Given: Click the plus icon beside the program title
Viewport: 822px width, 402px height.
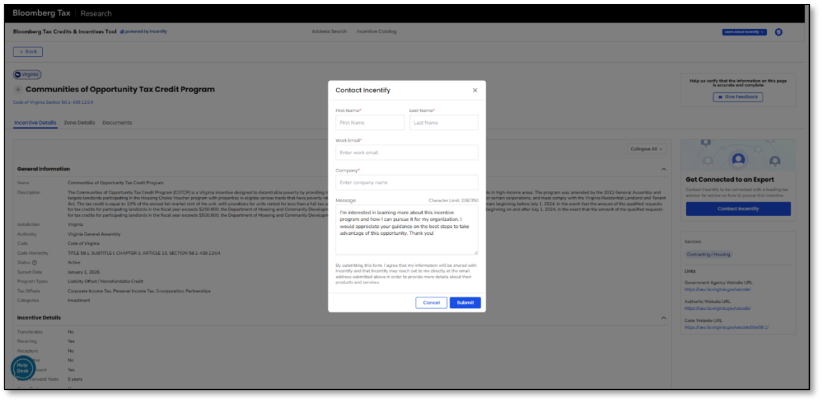Looking at the screenshot, I should [18, 90].
